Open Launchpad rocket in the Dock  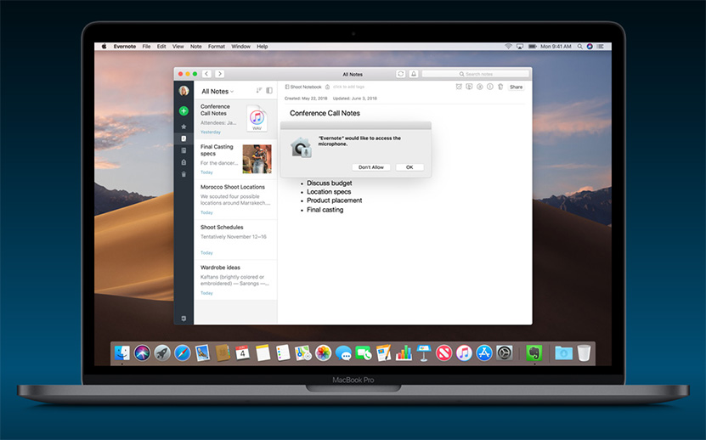tap(162, 353)
